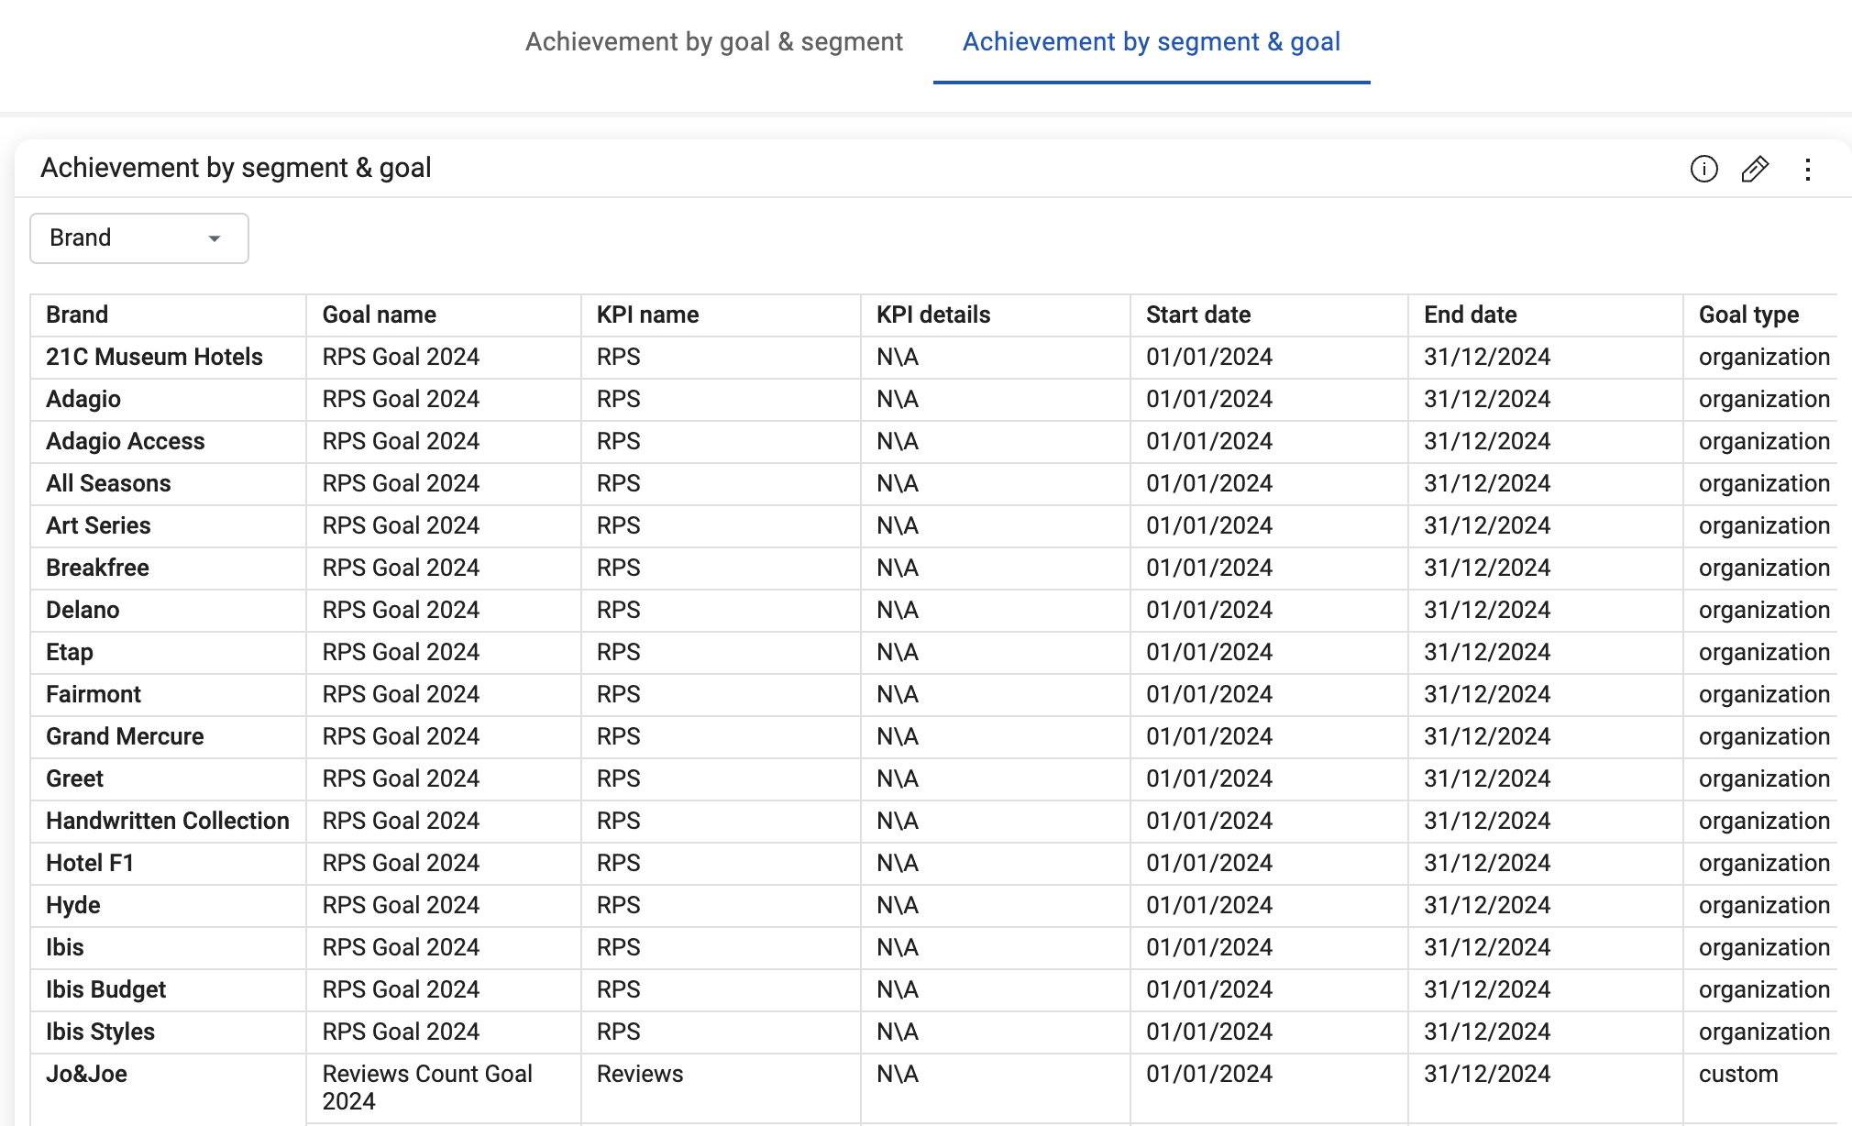
Task: Click the Brand column header
Action: pos(168,315)
